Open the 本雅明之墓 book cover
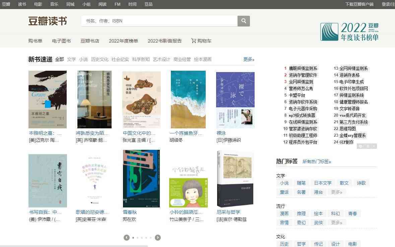The image size is (395, 247). point(48,99)
